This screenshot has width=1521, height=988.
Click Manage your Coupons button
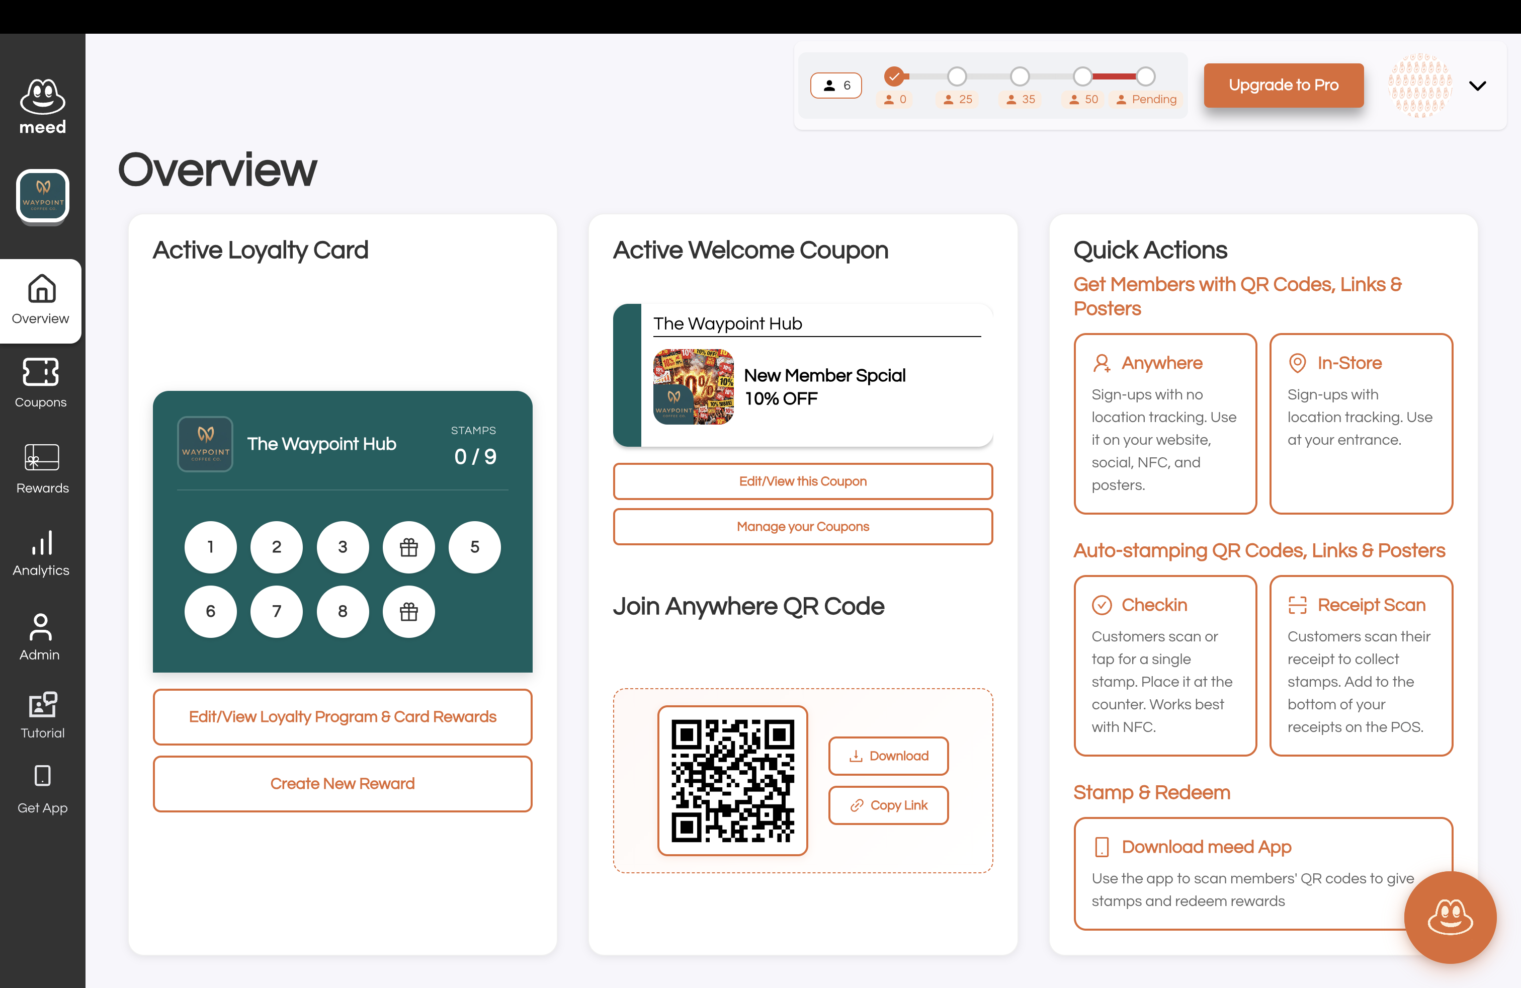click(803, 527)
